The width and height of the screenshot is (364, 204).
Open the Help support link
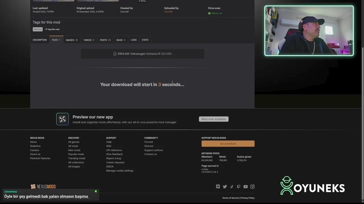coord(109,142)
